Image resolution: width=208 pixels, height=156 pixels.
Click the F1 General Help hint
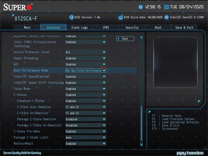tap(167, 116)
